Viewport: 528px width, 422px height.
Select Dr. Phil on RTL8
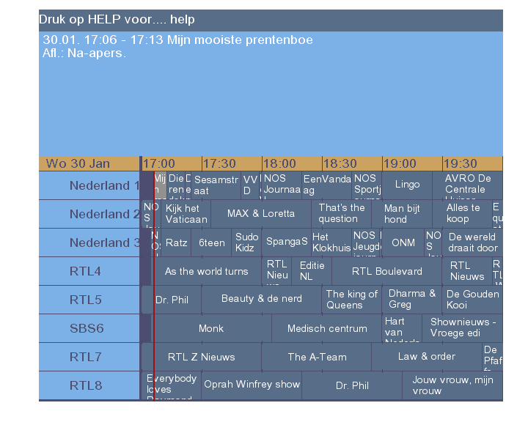[x=352, y=385]
